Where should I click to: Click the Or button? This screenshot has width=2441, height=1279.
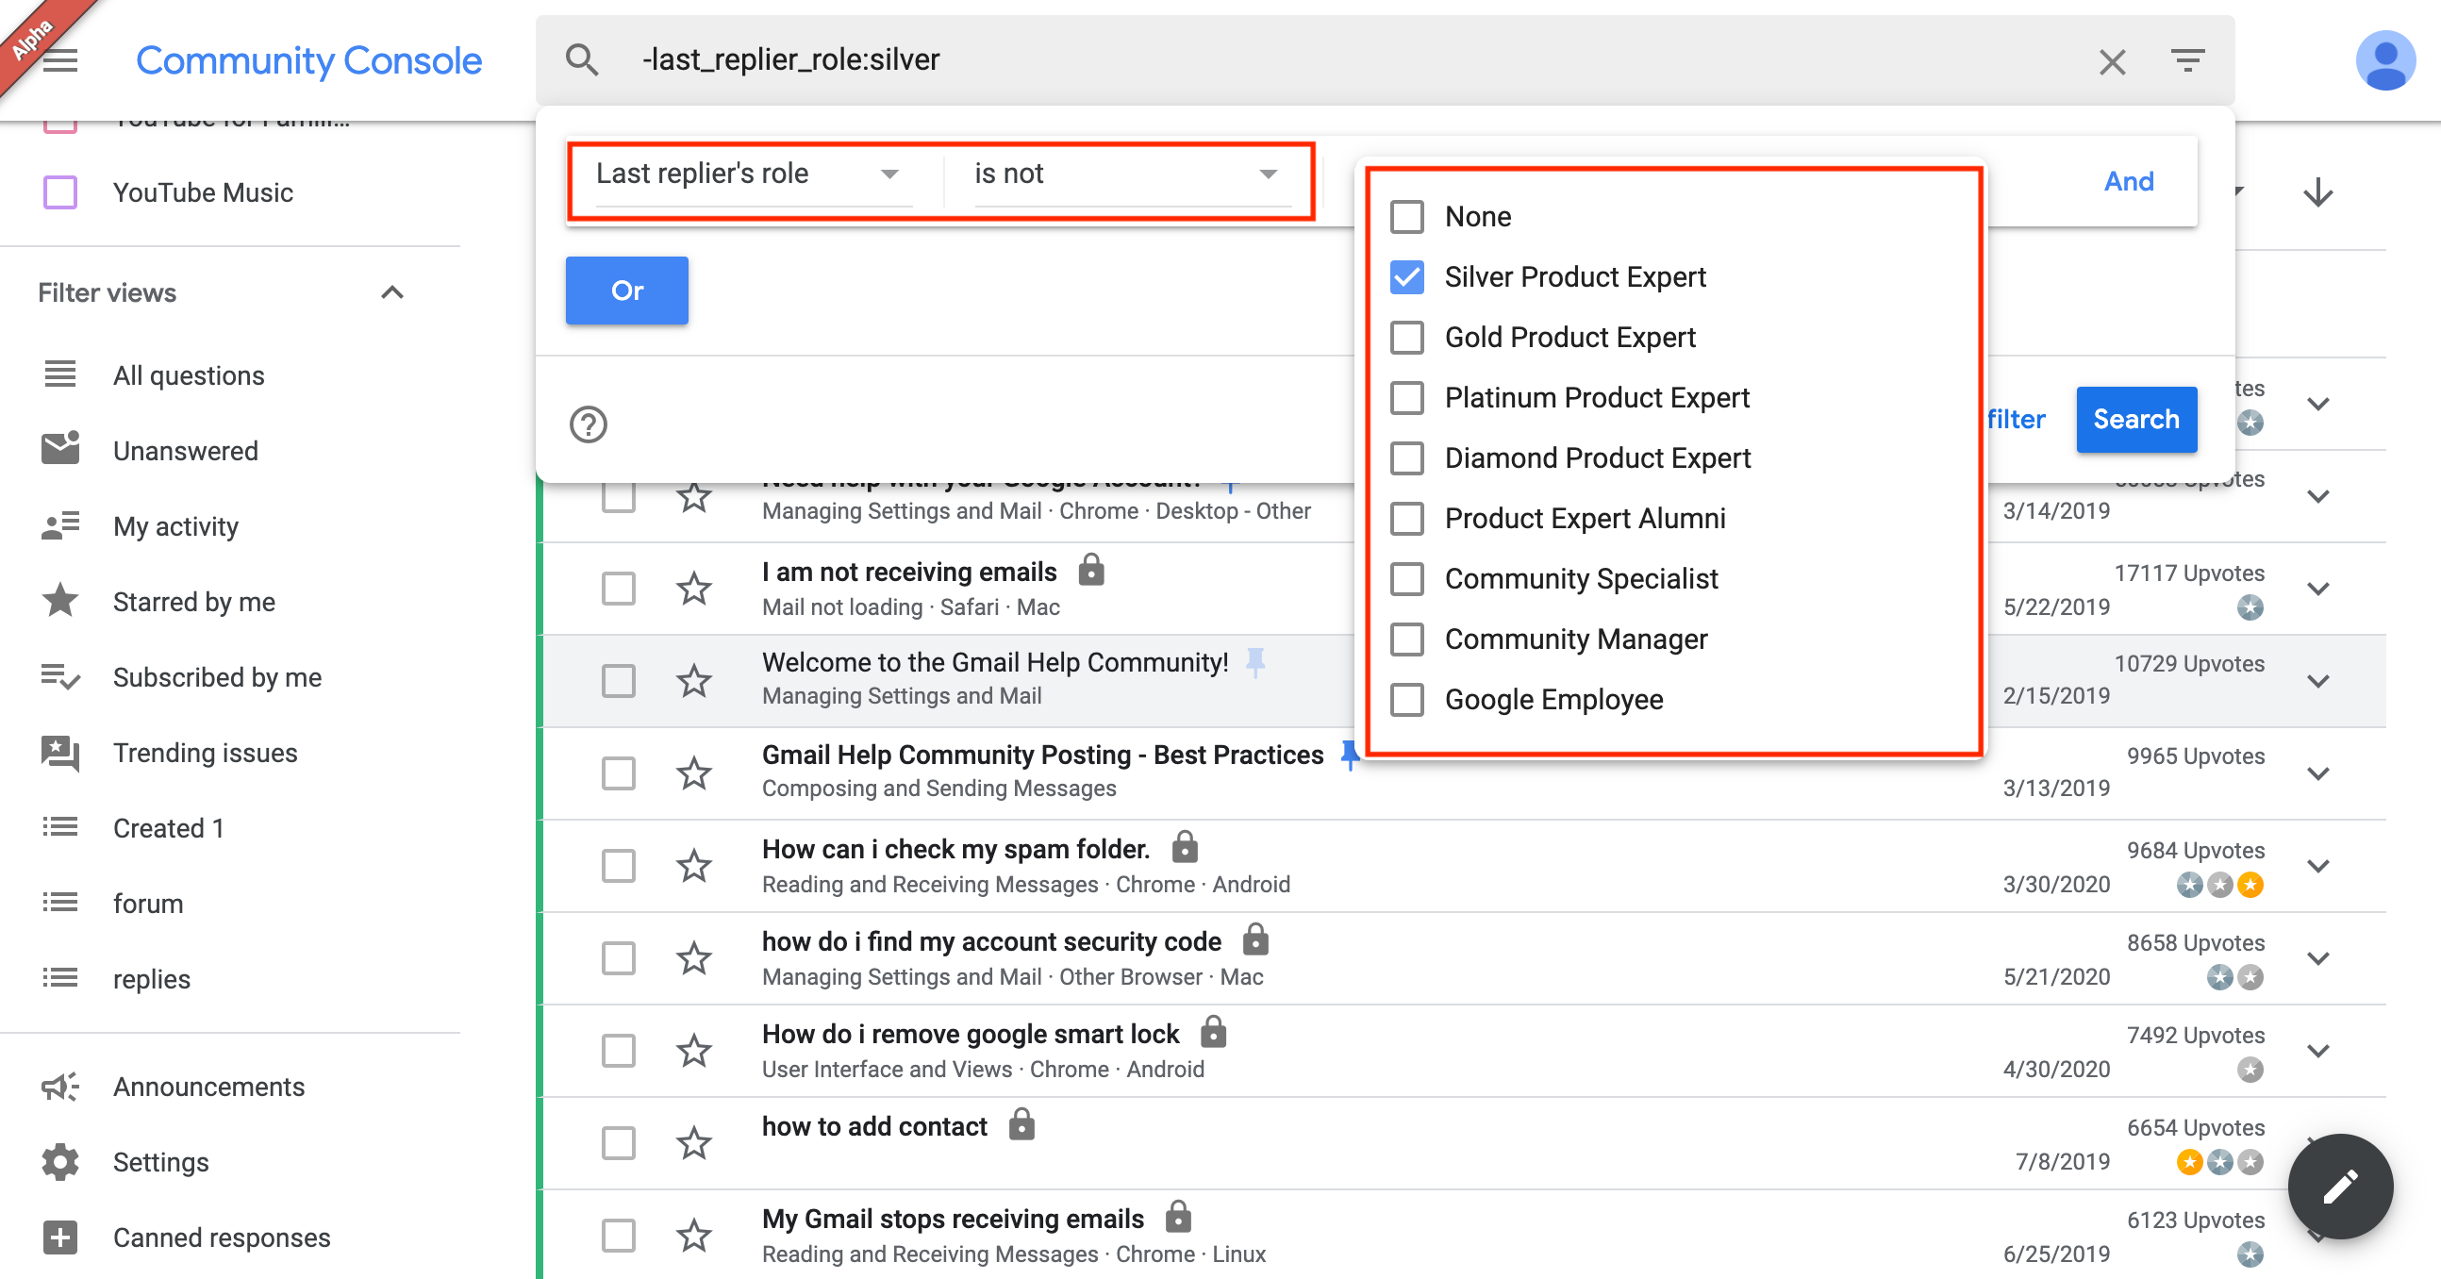point(626,291)
